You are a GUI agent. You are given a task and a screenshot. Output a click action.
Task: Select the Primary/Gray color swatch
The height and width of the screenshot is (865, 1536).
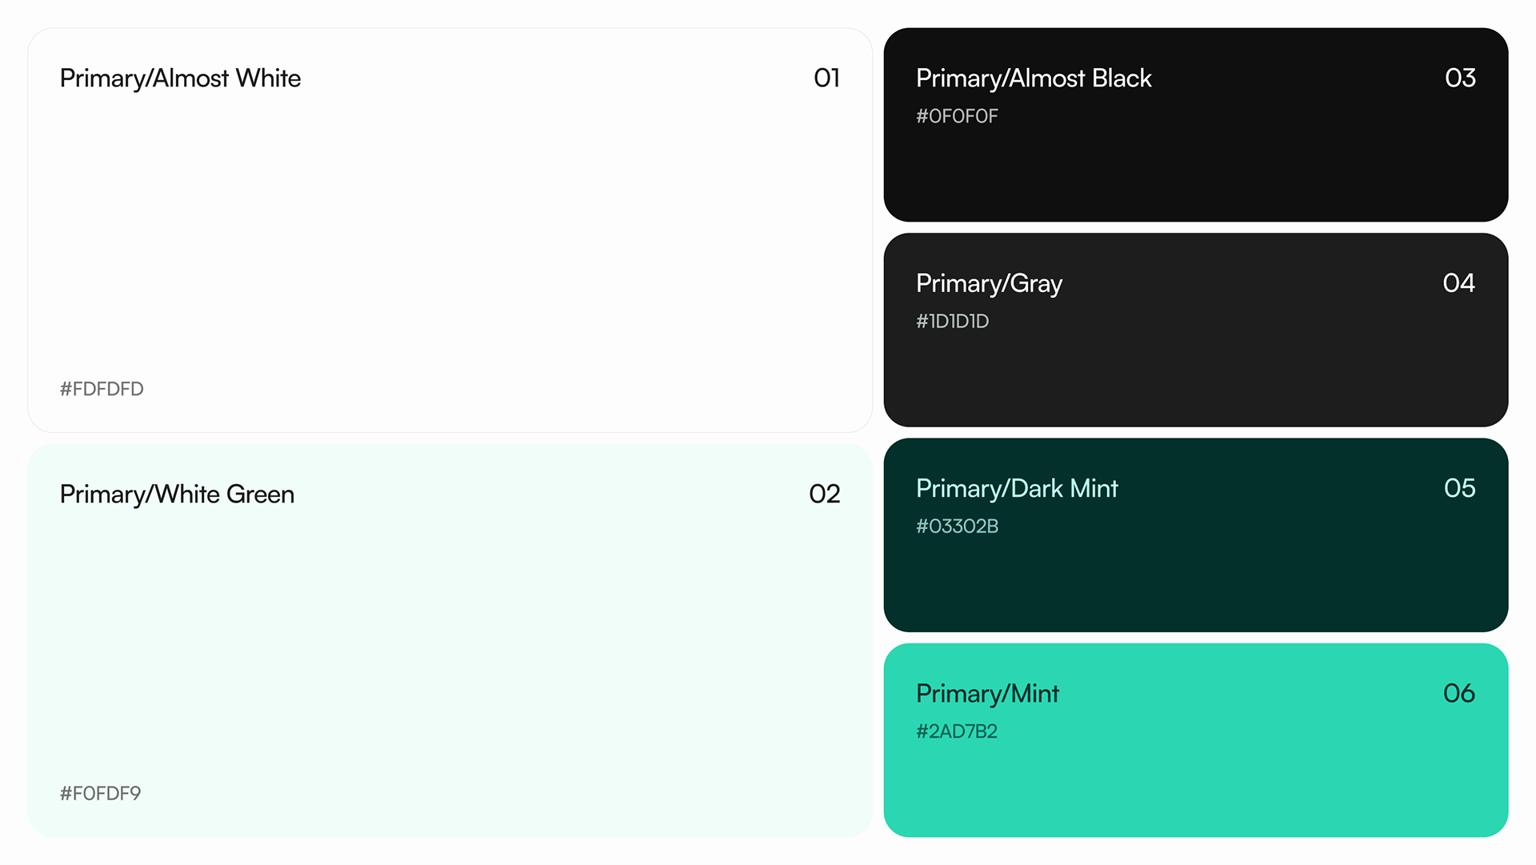(x=1196, y=330)
